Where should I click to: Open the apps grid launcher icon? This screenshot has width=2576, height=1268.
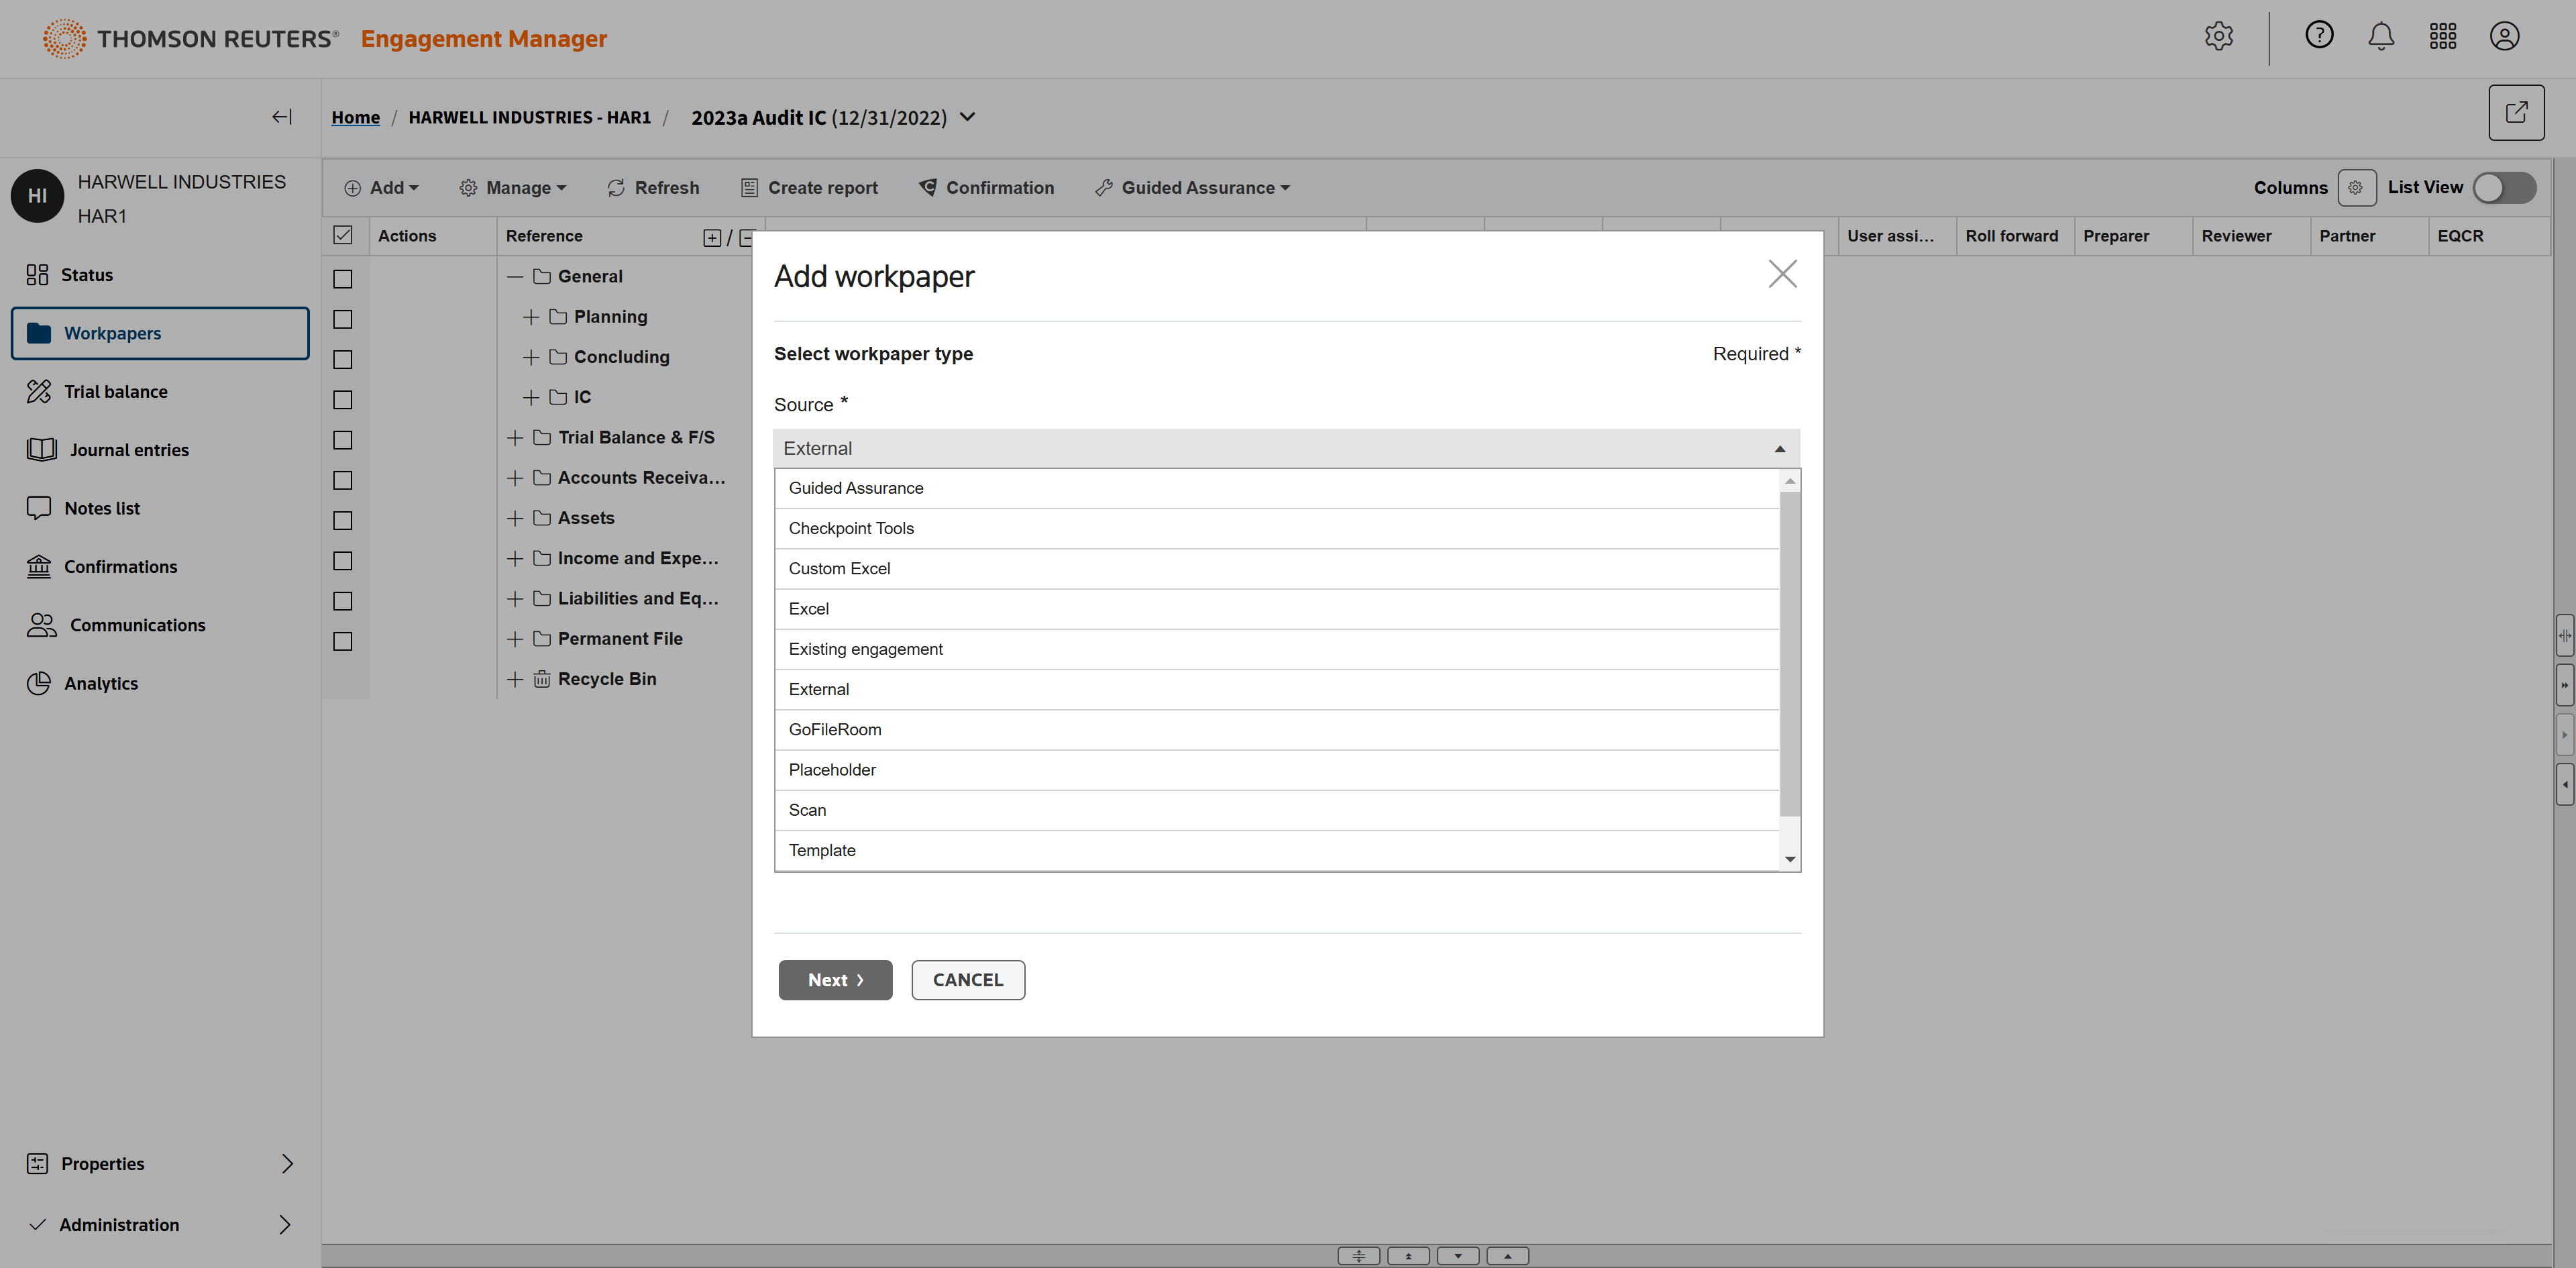pyautogui.click(x=2443, y=37)
